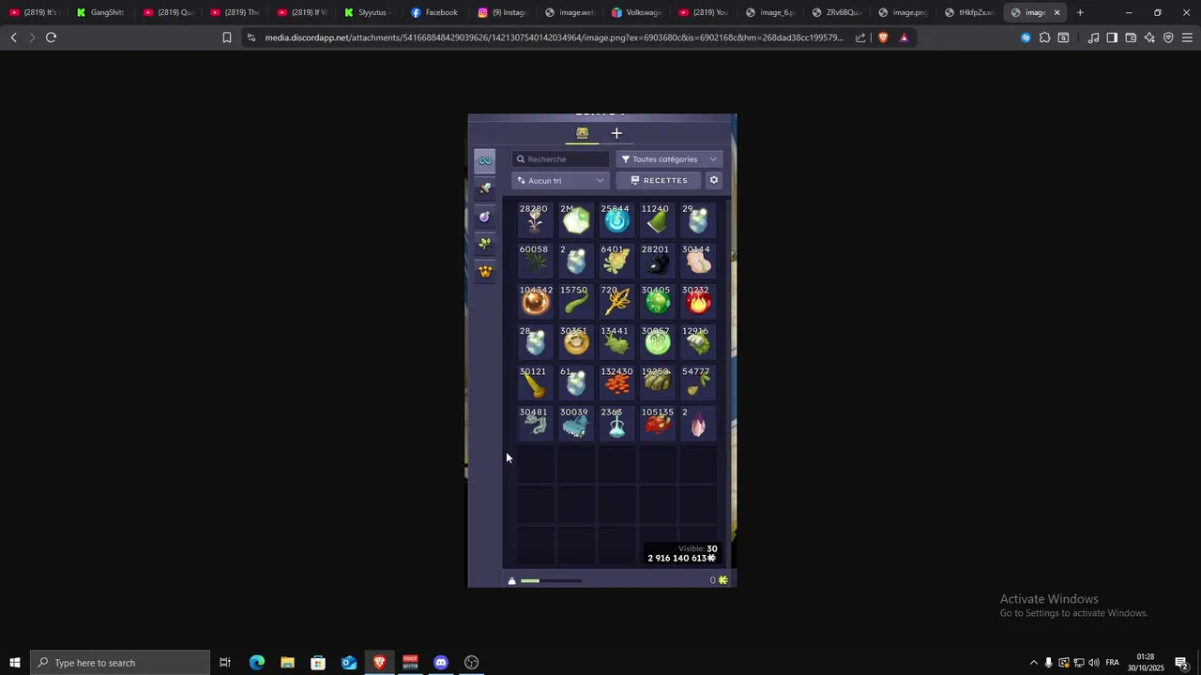Click the green crystal item marked 2M
Image resolution: width=1201 pixels, height=675 pixels.
tap(576, 220)
